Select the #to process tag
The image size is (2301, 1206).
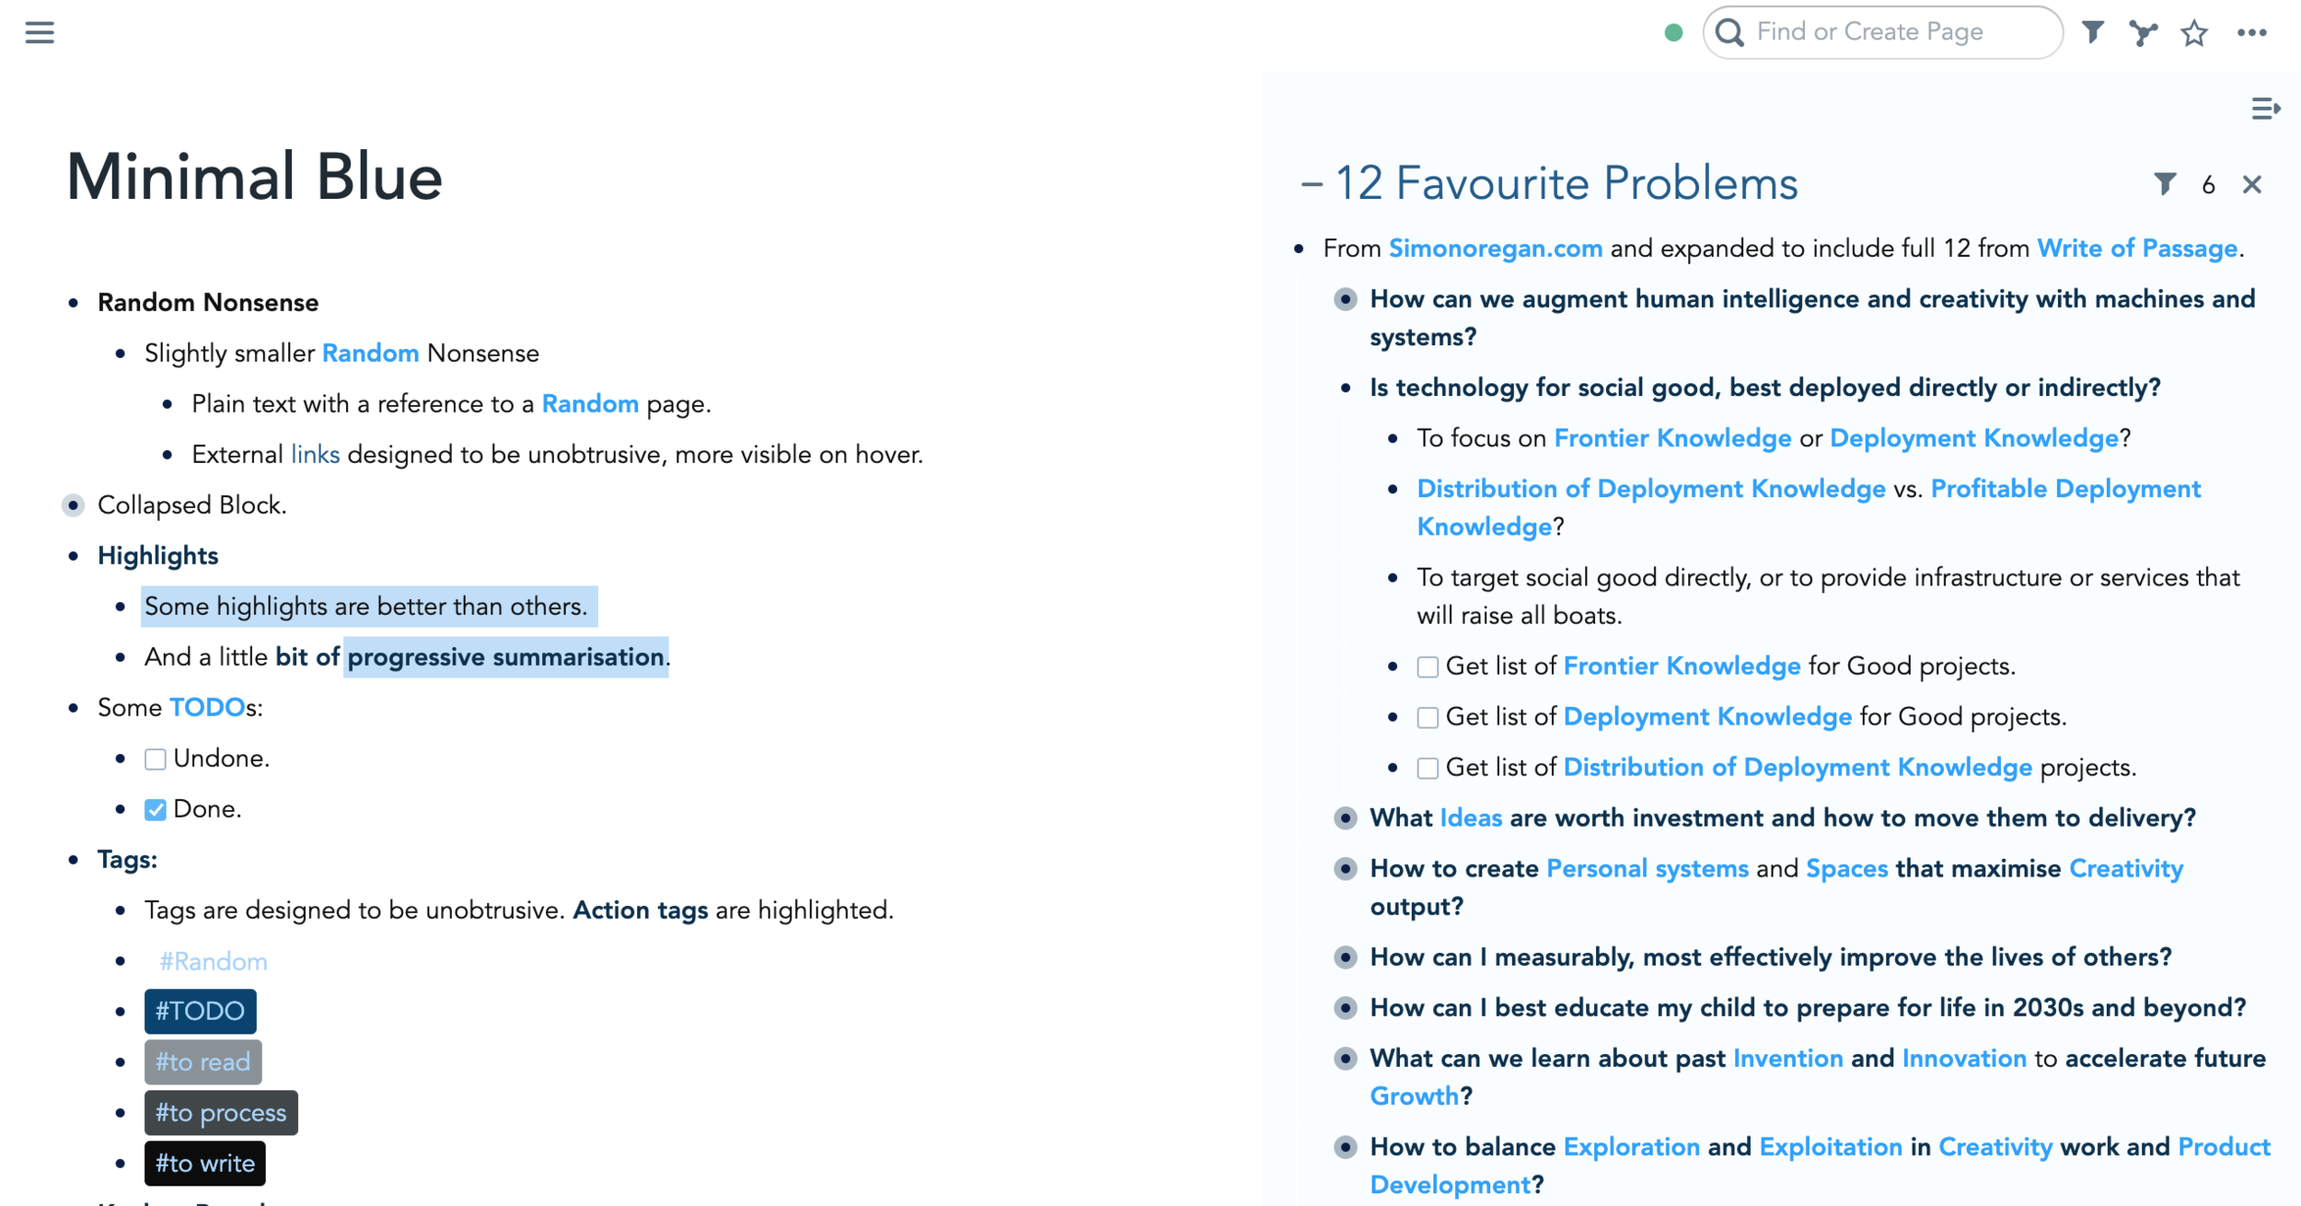(x=221, y=1113)
